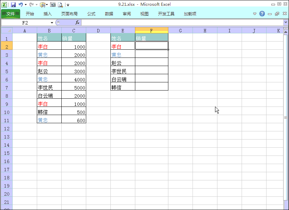Open the 数据 tab

109,14
